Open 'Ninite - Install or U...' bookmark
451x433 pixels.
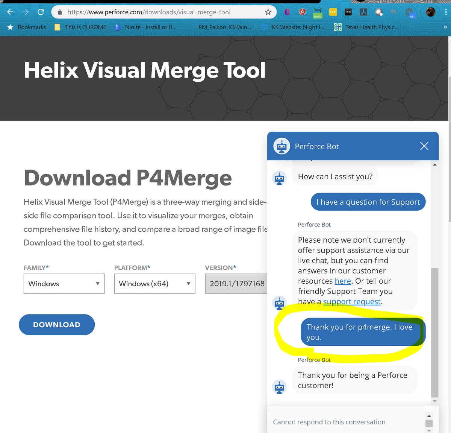[x=146, y=27]
